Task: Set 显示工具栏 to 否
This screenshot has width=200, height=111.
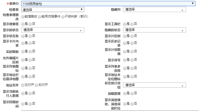Action: (132, 24)
